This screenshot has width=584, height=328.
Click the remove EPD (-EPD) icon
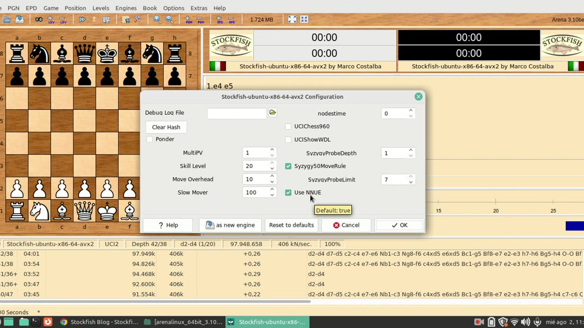click(x=232, y=20)
